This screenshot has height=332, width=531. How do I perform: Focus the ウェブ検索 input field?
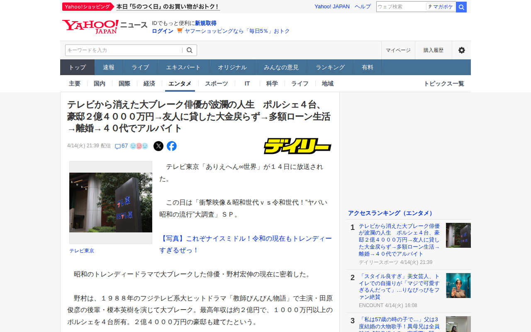[401, 7]
